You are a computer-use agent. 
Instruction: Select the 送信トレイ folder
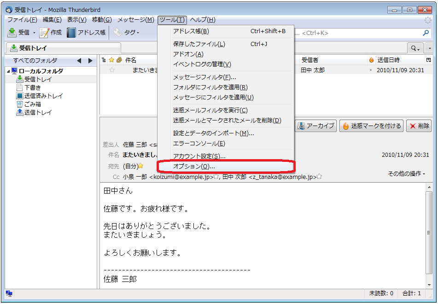tap(38, 113)
